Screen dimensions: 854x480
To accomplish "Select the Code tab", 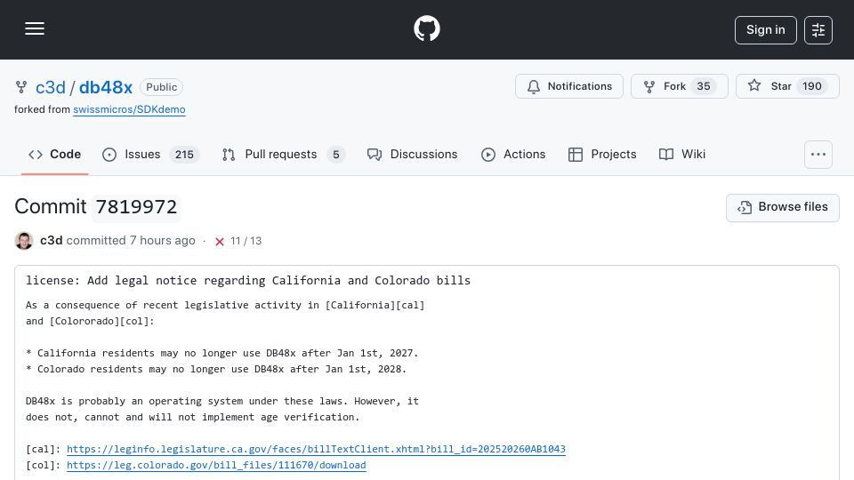I will pyautogui.click(x=54, y=155).
